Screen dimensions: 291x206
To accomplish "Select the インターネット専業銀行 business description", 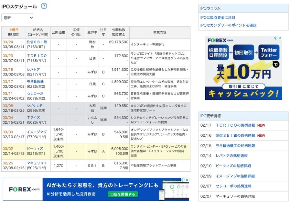I will click(147, 44).
